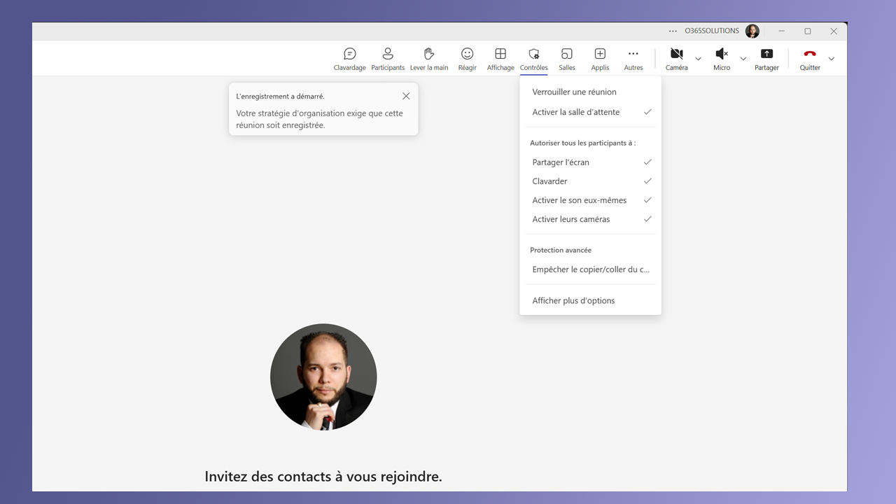Expand microphone options dropdown arrow
Image resolution: width=896 pixels, height=504 pixels.
click(743, 59)
